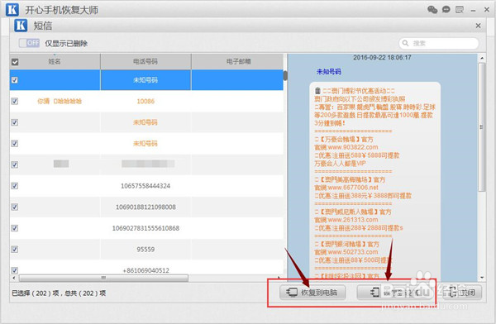
Task: Uncheck checkbox for 10690188121098008 row
Action: click(x=15, y=207)
